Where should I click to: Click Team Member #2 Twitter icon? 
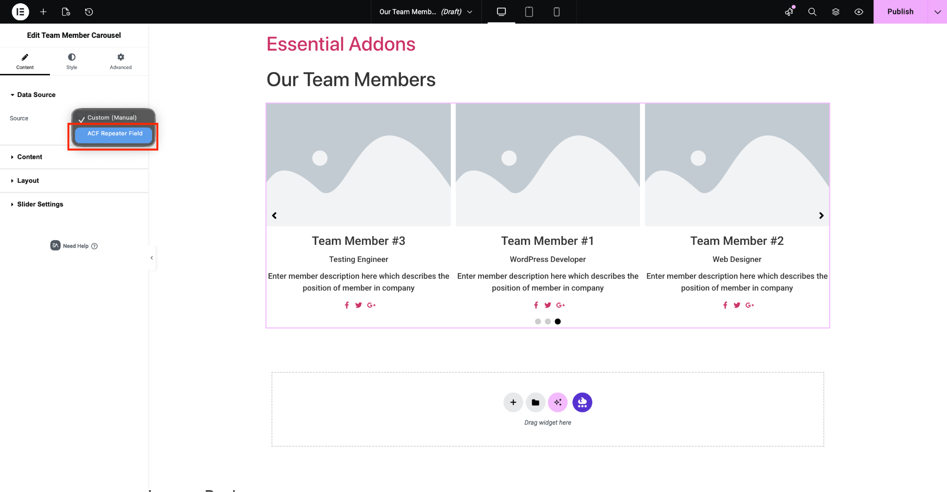[x=737, y=305]
